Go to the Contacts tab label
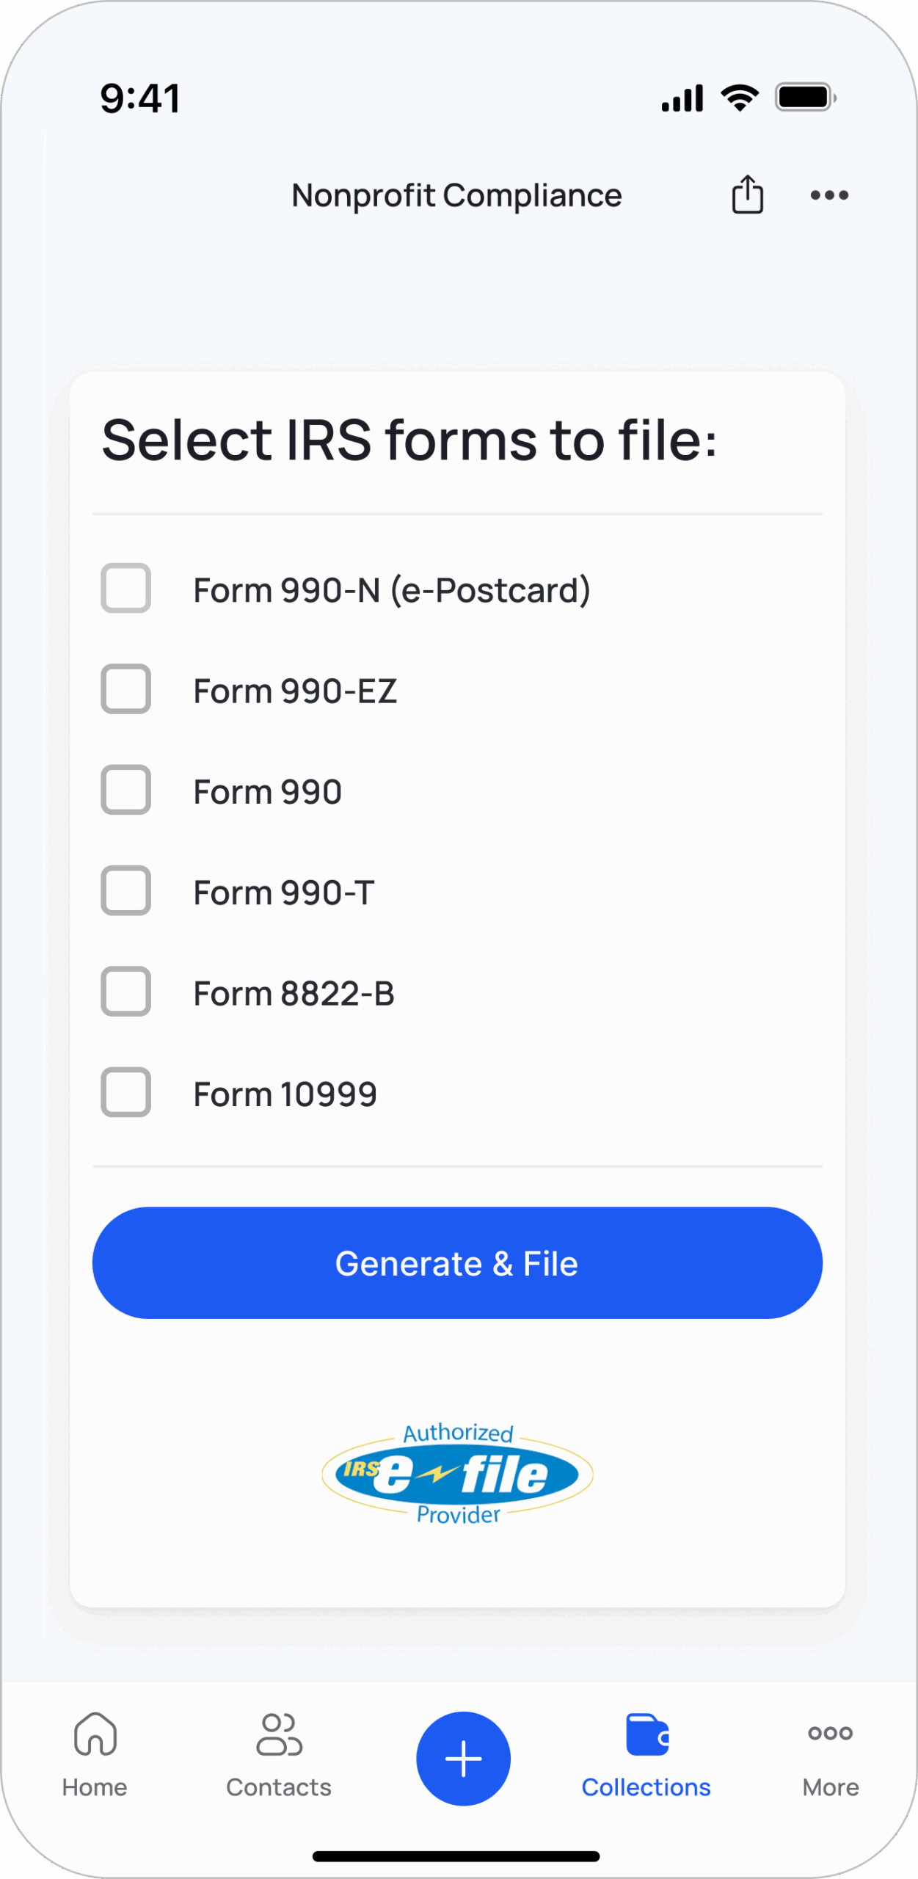Screen dimensions: 918x1879 pyautogui.click(x=279, y=1787)
